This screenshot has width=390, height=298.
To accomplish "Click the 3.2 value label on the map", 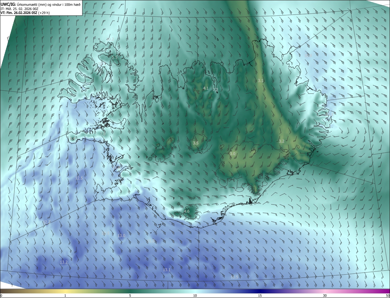I will [282, 141].
